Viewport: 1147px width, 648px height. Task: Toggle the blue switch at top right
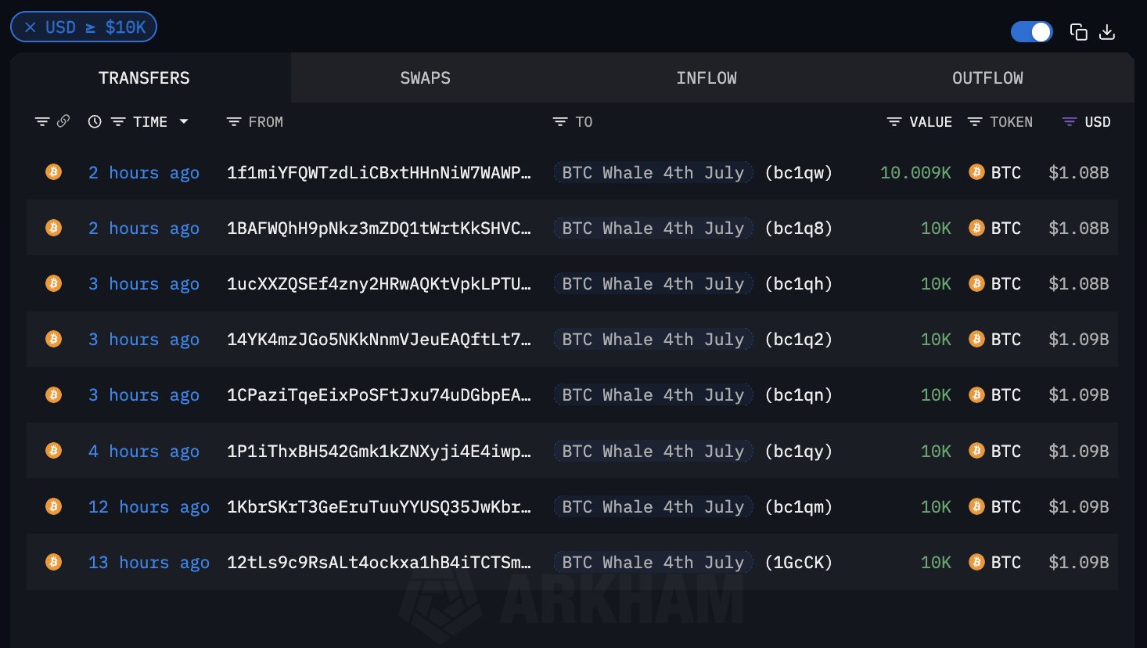pos(1031,32)
